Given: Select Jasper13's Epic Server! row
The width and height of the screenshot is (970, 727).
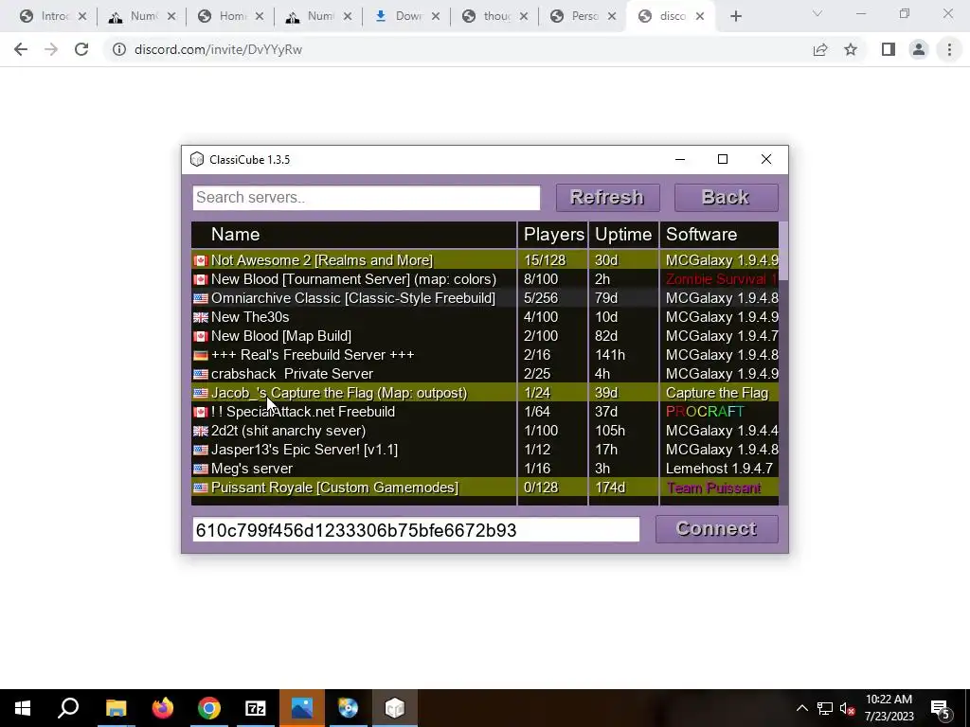Looking at the screenshot, I should [485, 450].
